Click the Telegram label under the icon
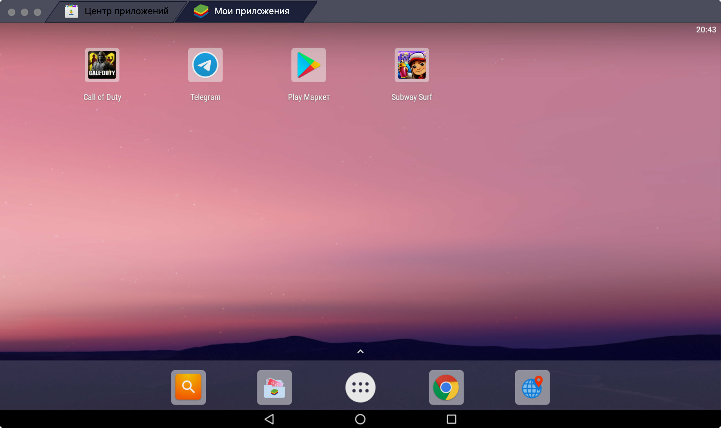721x428 pixels. click(205, 97)
